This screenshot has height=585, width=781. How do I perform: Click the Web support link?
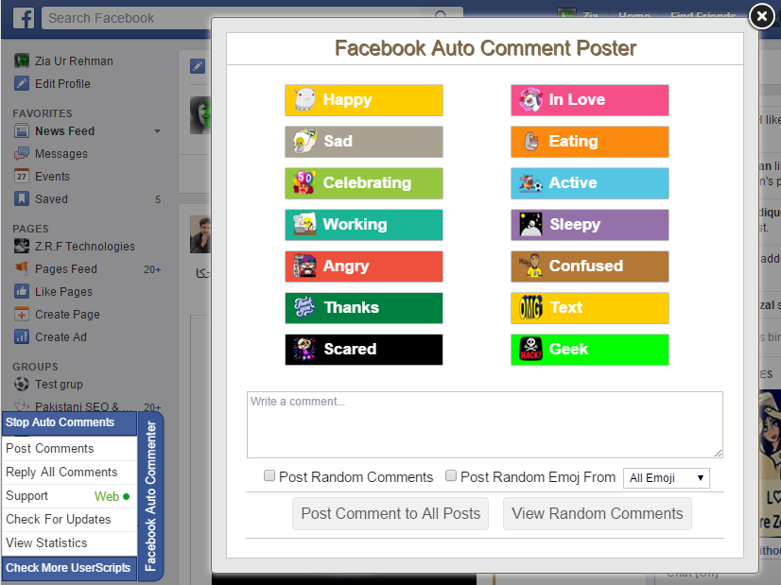(x=113, y=496)
